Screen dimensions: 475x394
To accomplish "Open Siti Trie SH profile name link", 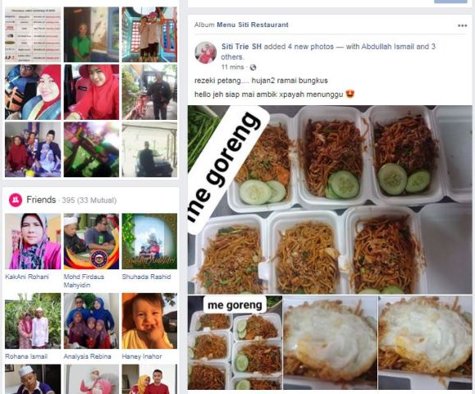I will 241,46.
